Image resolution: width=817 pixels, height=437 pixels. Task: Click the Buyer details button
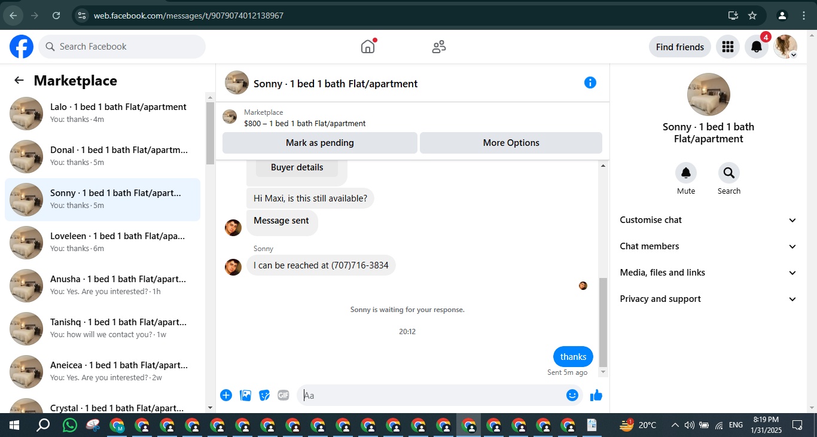click(297, 167)
